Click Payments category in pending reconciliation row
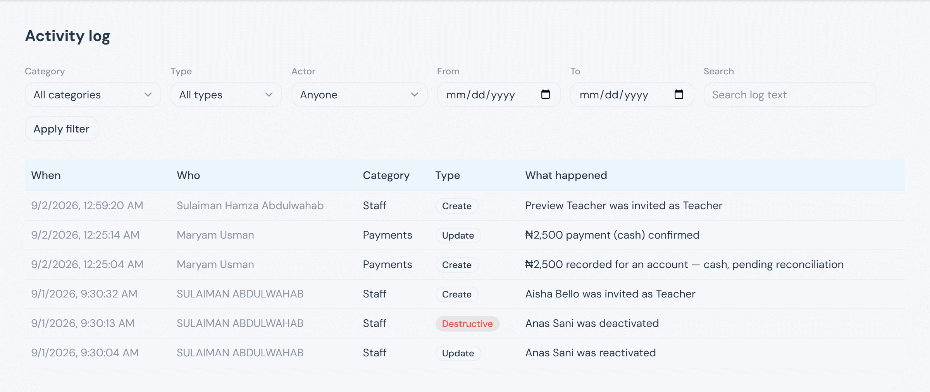The height and width of the screenshot is (392, 930). pos(387,264)
